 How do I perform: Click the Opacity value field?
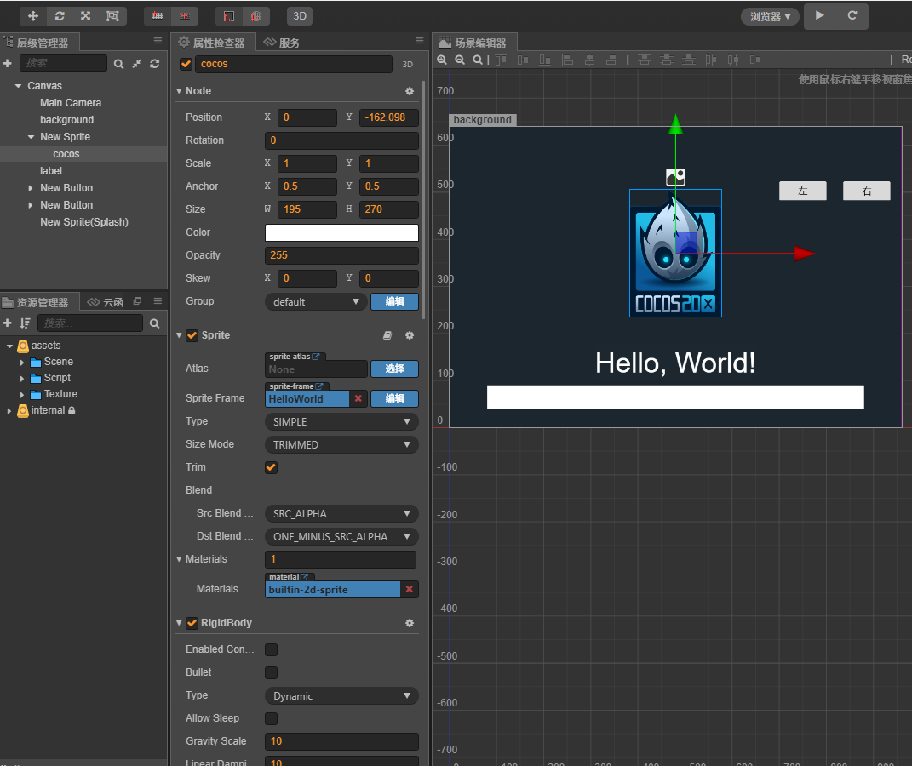pyautogui.click(x=341, y=255)
